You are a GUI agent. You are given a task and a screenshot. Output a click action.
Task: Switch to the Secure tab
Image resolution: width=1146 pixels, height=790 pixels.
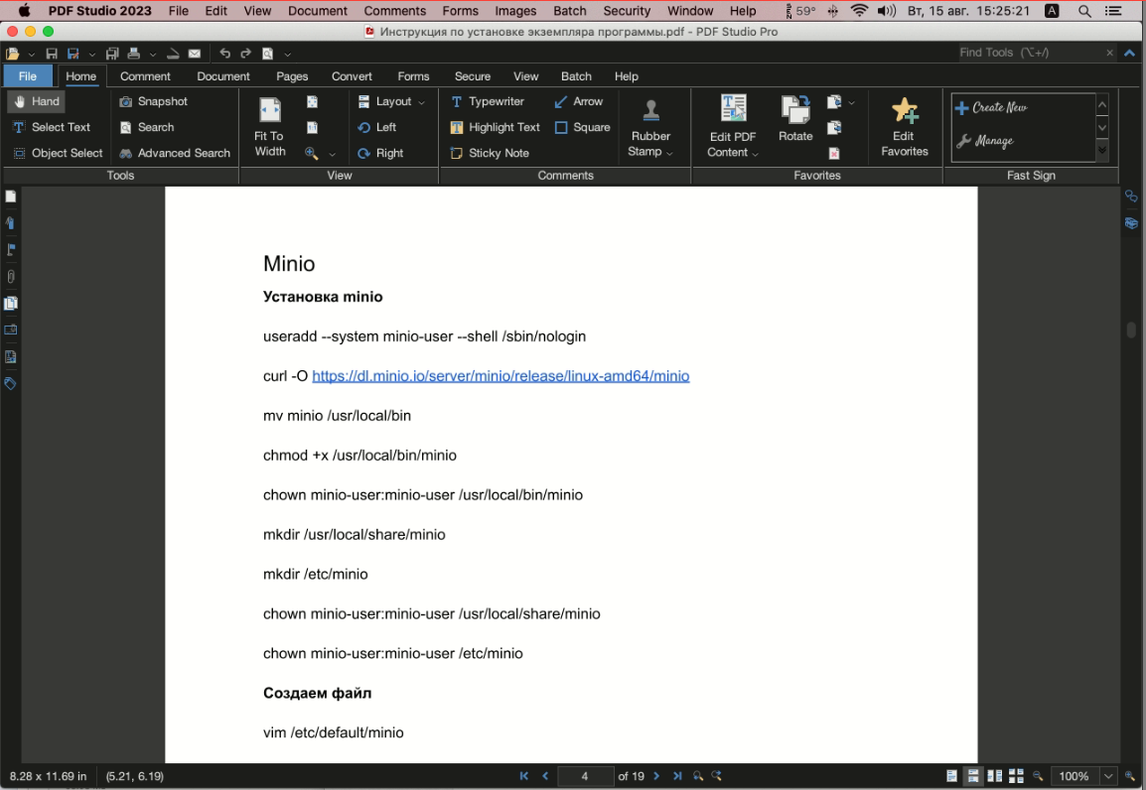pos(473,76)
